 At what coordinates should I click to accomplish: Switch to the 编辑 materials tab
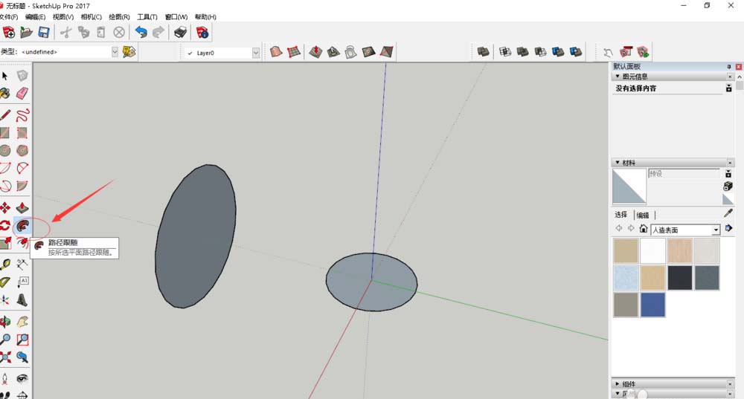coord(643,215)
